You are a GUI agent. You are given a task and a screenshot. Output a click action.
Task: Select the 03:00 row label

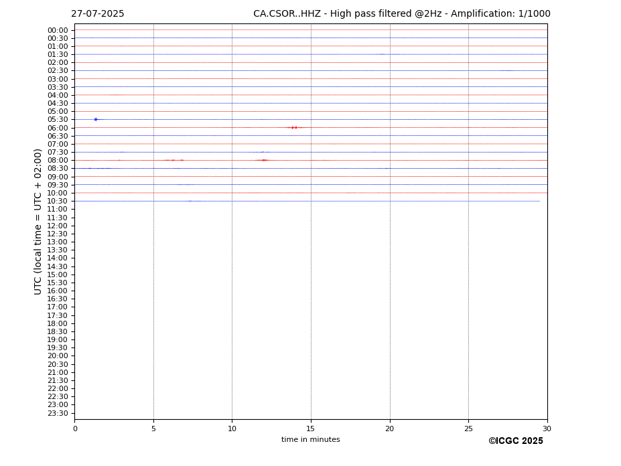58,79
